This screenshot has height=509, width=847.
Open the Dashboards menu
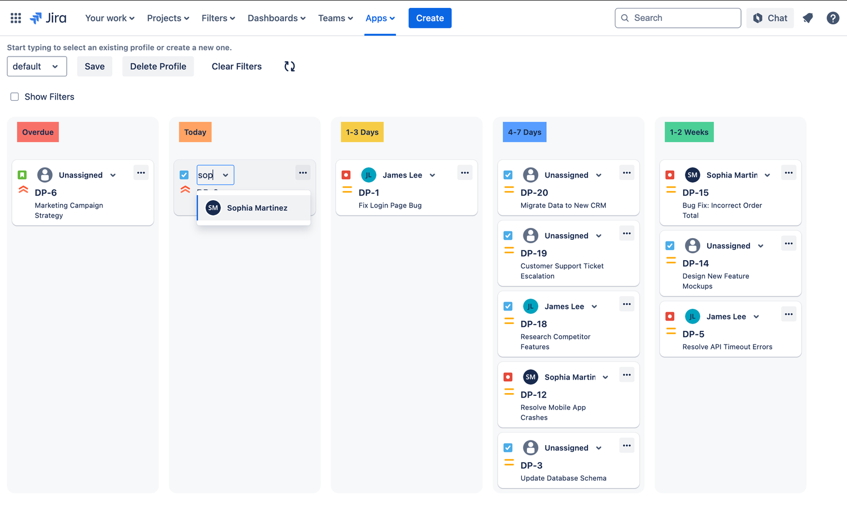[276, 18]
